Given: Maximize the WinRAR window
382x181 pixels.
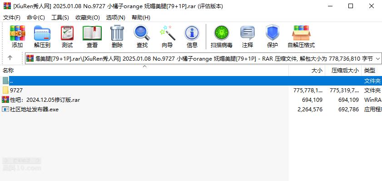Looking at the screenshot, I should (x=351, y=6).
